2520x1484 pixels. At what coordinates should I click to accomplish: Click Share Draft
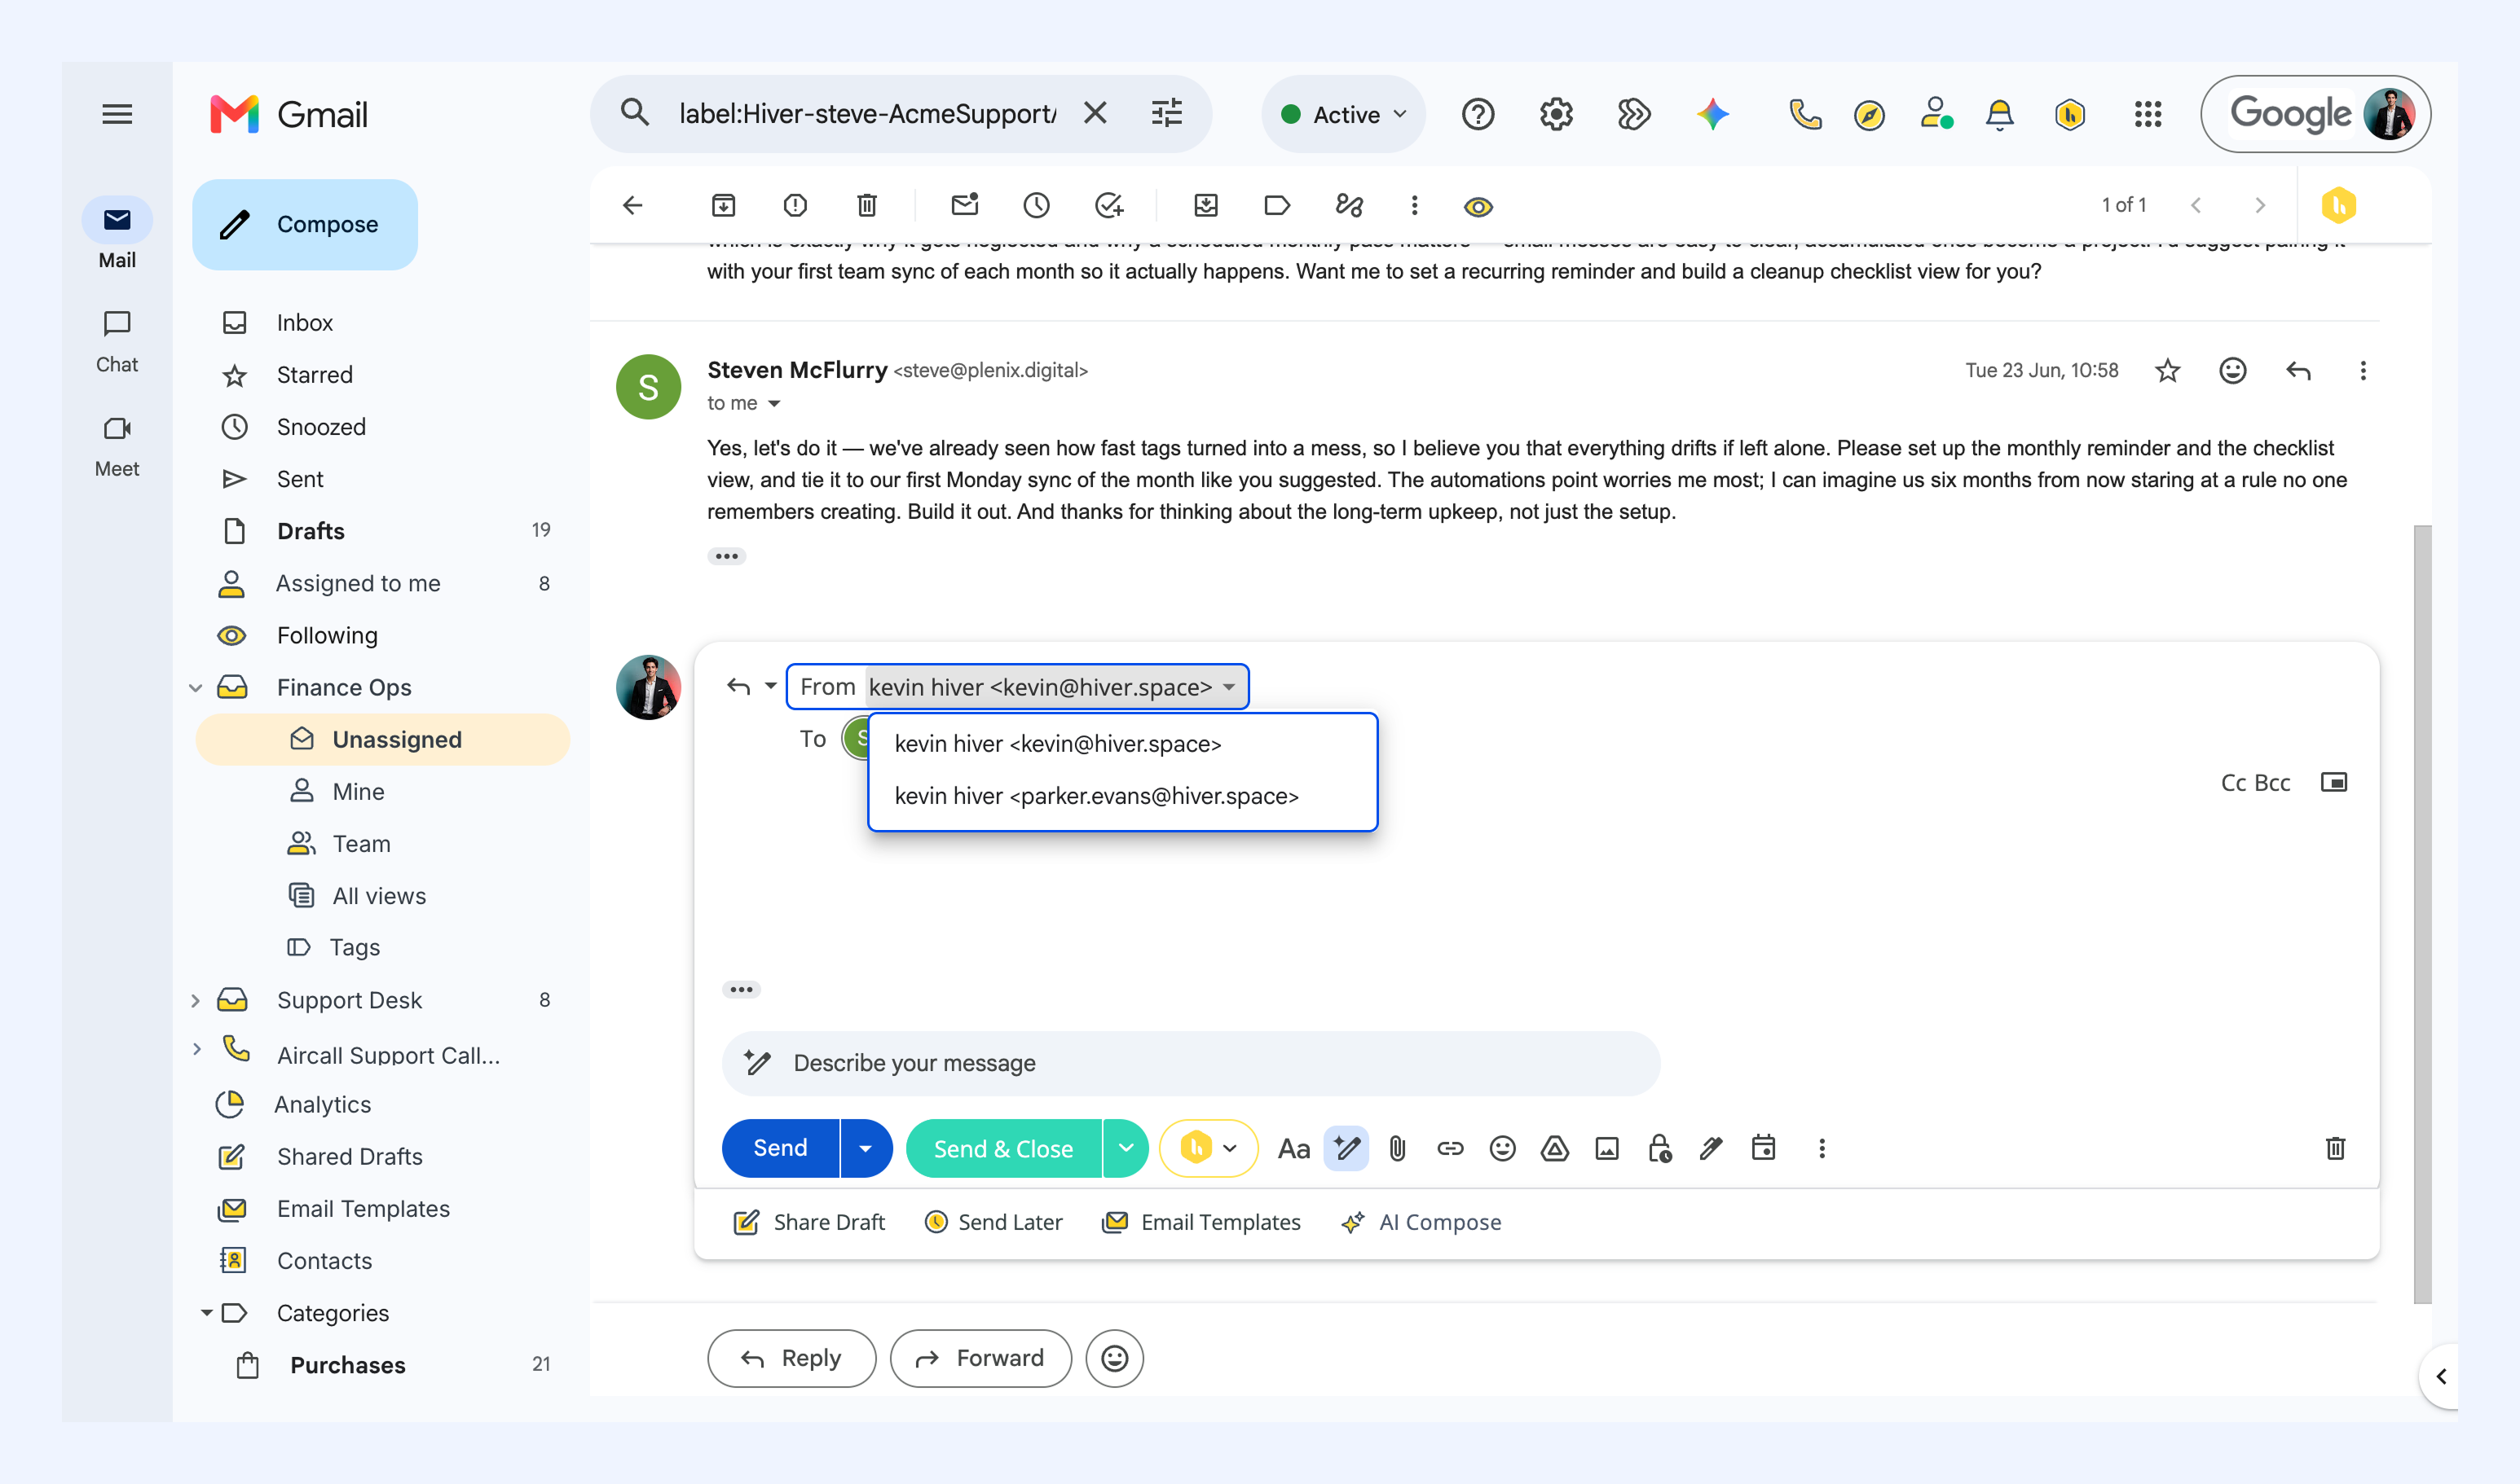(809, 1222)
